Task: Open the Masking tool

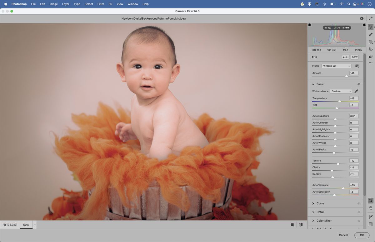Action: point(371,42)
